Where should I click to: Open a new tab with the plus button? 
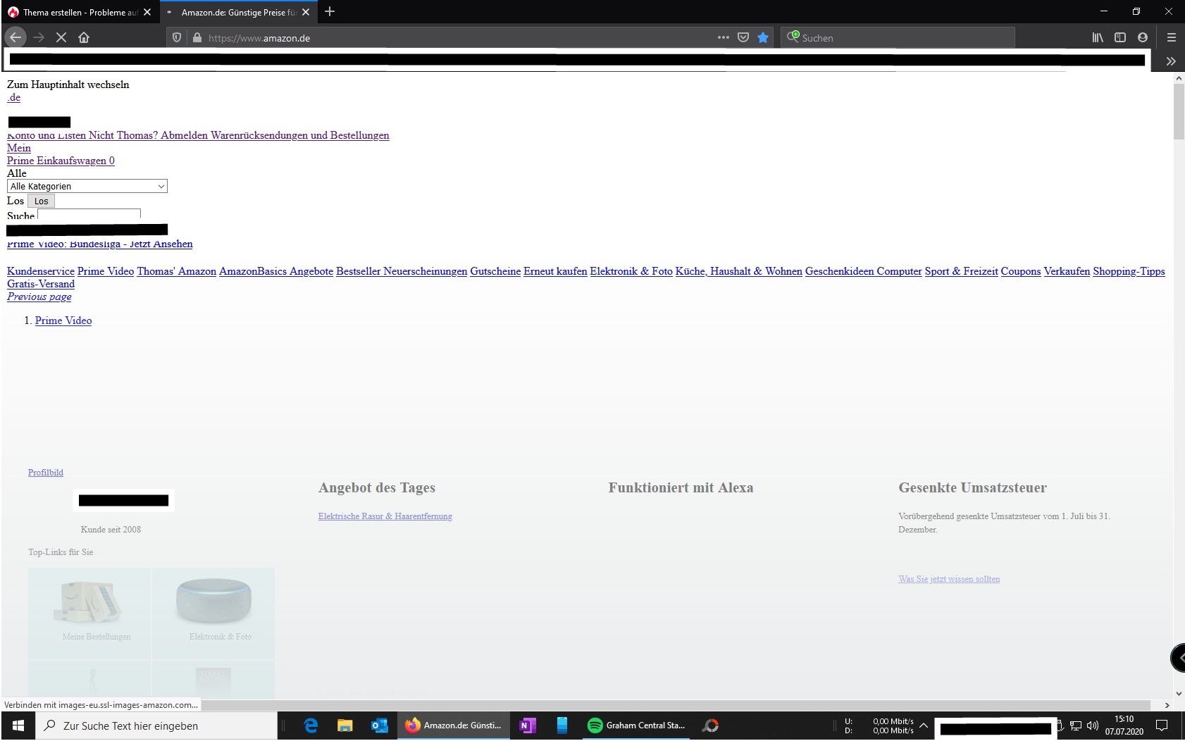coord(330,12)
